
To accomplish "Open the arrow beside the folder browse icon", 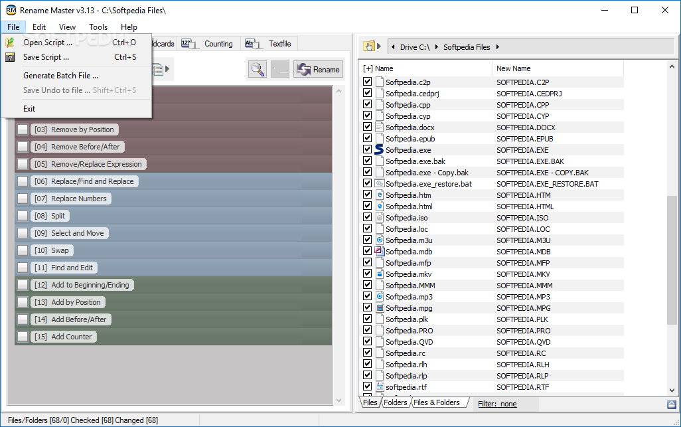I will 379,46.
